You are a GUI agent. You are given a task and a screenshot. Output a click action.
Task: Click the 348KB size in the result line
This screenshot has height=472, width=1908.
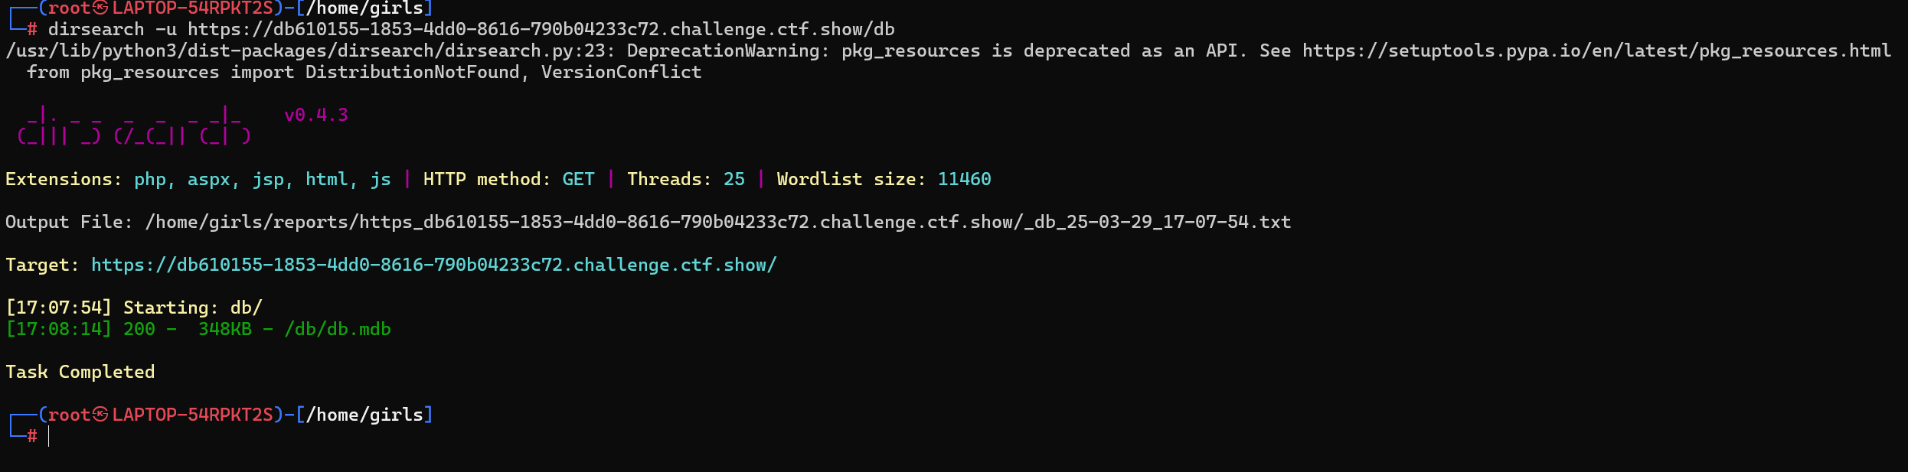coord(224,330)
